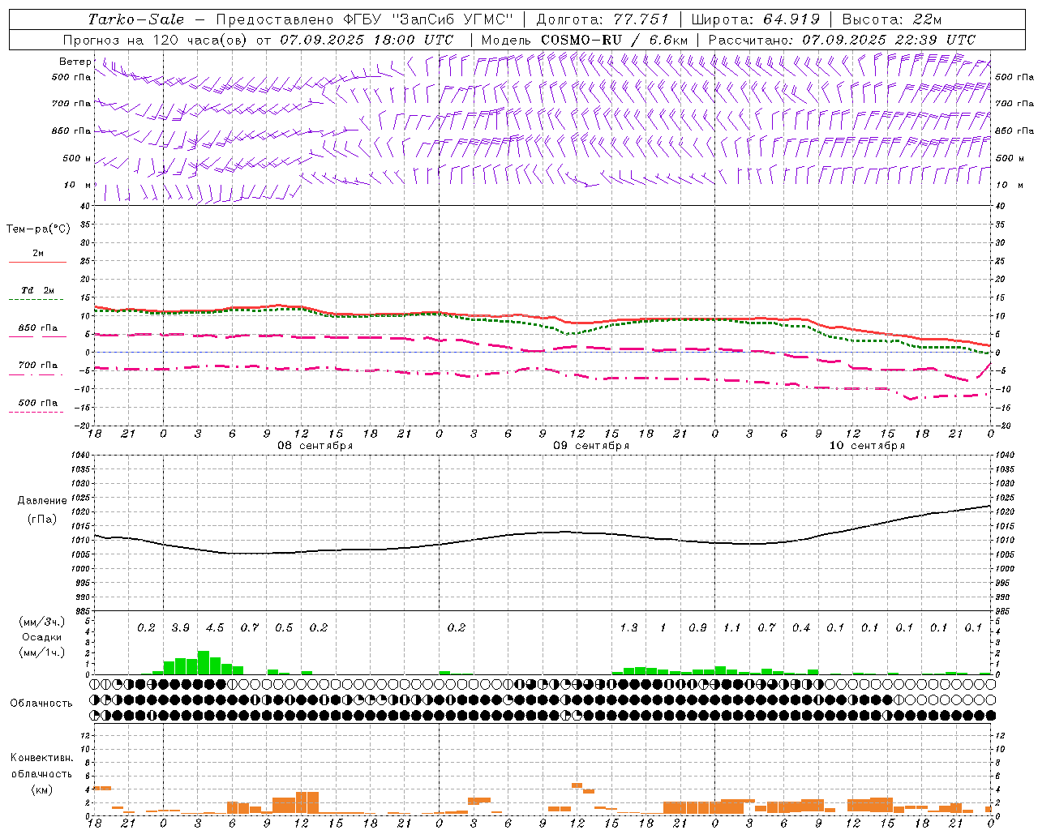Click the "Высота: 22м" header field
The width and height of the screenshot is (1038, 830).
click(x=892, y=19)
